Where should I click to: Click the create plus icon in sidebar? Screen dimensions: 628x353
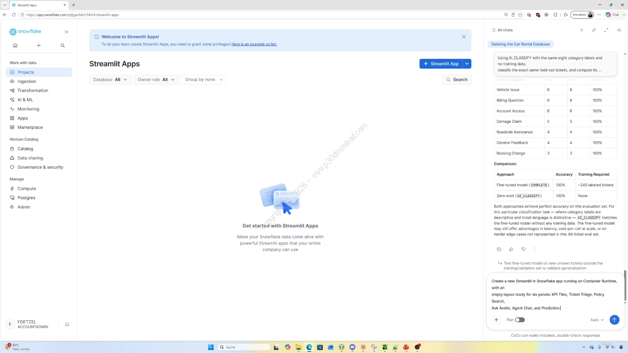pos(39,46)
